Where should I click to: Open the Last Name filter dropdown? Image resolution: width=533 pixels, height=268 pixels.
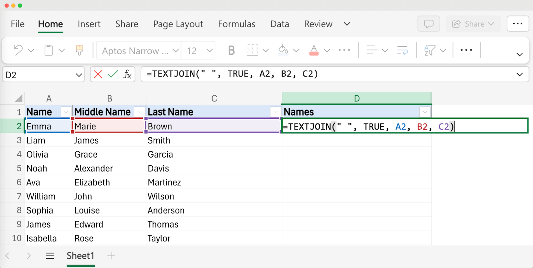pyautogui.click(x=275, y=112)
